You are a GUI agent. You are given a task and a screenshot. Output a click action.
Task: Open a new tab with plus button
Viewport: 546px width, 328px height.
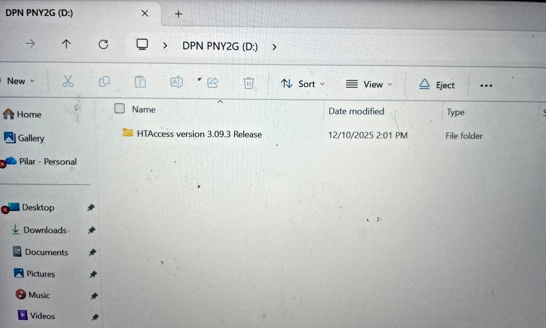(178, 14)
